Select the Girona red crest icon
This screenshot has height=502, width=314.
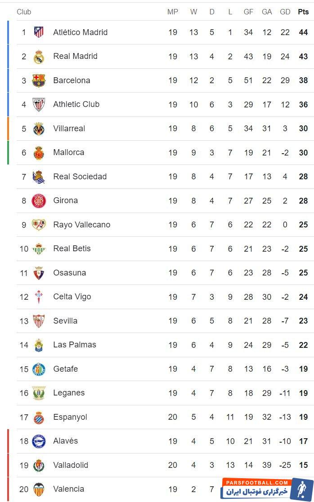39,201
